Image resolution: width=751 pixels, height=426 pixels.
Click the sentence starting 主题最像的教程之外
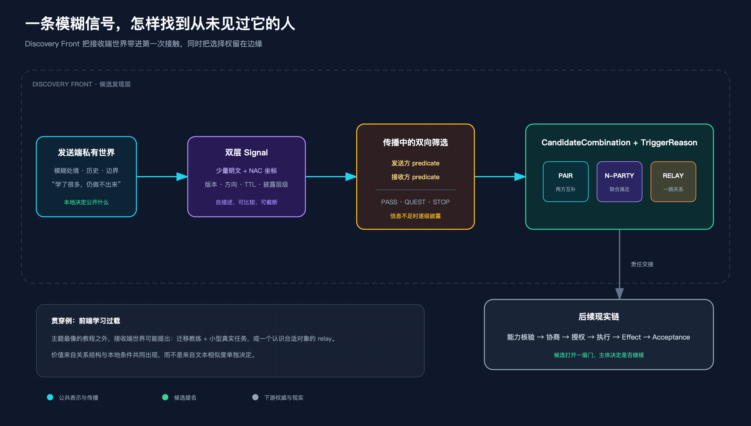(194, 339)
